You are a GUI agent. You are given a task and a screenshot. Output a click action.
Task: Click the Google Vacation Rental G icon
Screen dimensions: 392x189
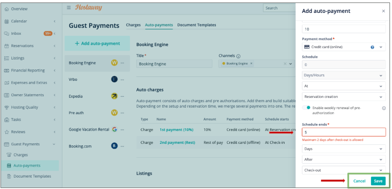114,129
